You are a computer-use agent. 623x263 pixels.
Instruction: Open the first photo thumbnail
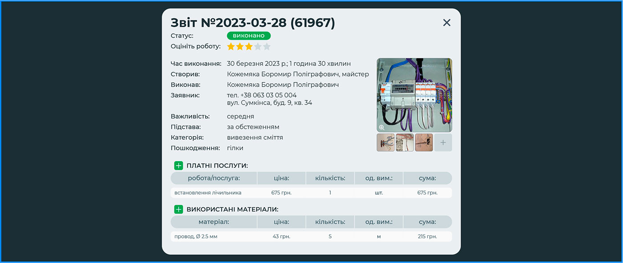[x=385, y=142]
